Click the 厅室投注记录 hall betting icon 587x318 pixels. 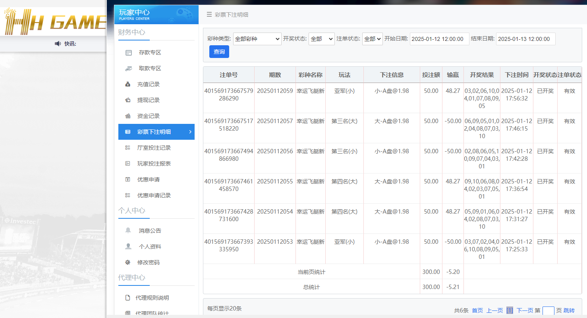tap(128, 147)
